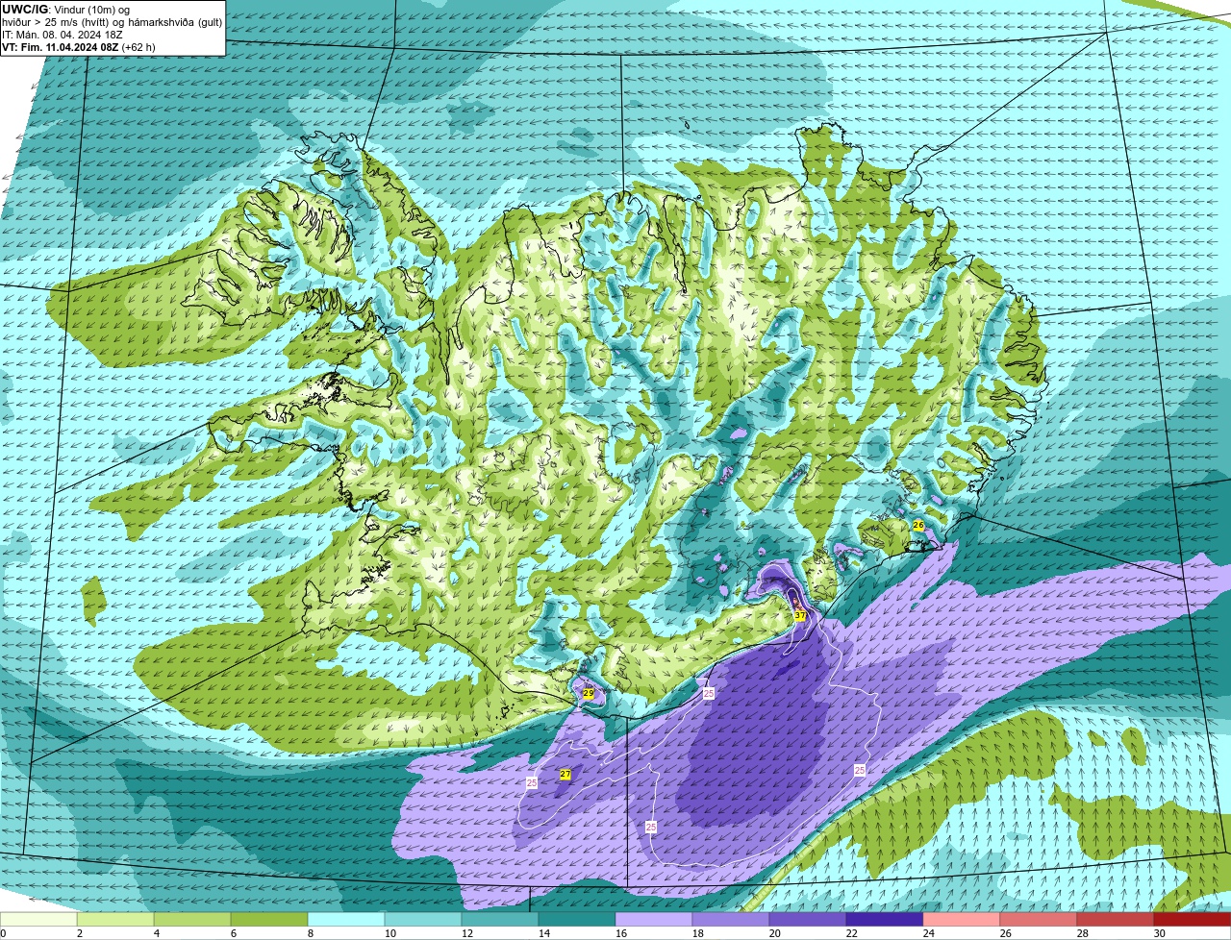Pick the 2–4 m/s light green legend swatch
Image resolution: width=1231 pixels, height=940 pixels.
click(x=115, y=920)
